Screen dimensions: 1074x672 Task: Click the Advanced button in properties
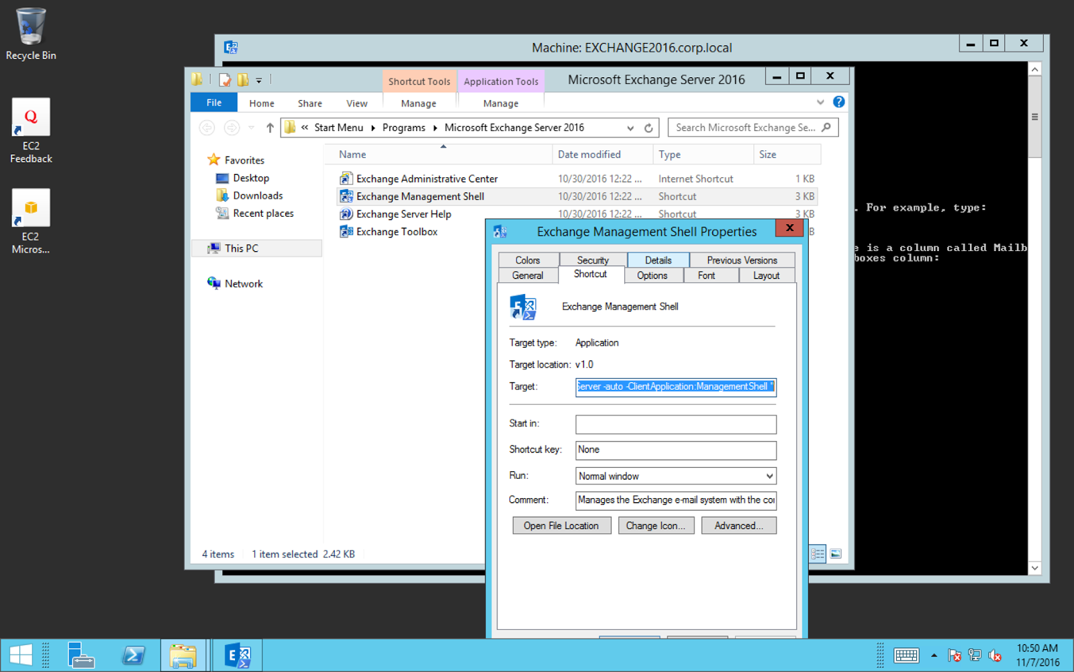pos(738,525)
